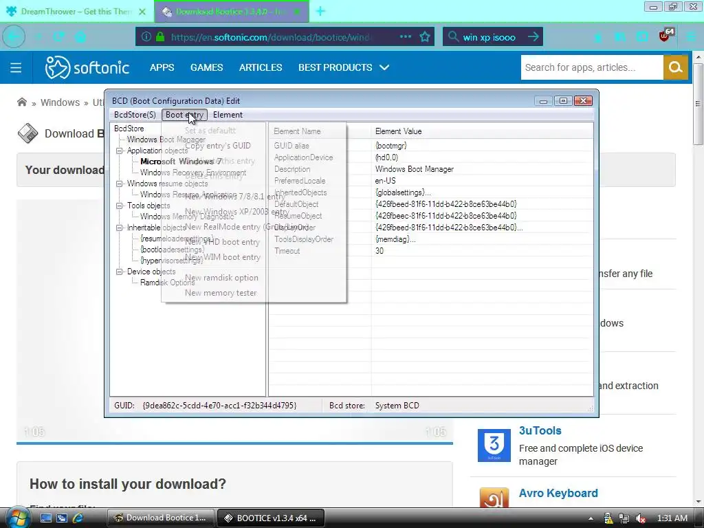Open the BcdStore(S) menu

pyautogui.click(x=135, y=115)
